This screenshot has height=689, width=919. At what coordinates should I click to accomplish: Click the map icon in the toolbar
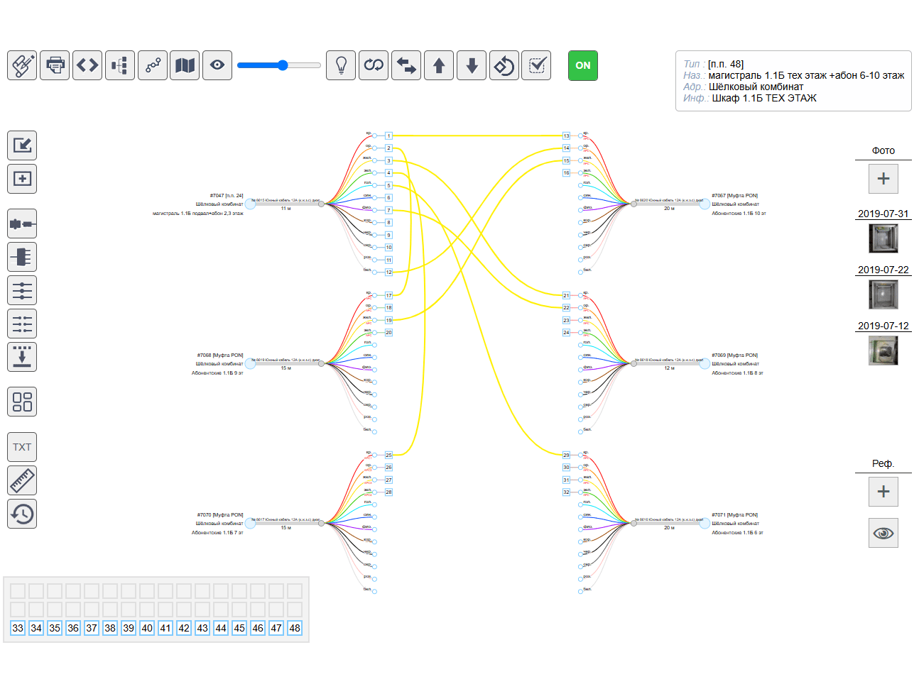point(185,65)
